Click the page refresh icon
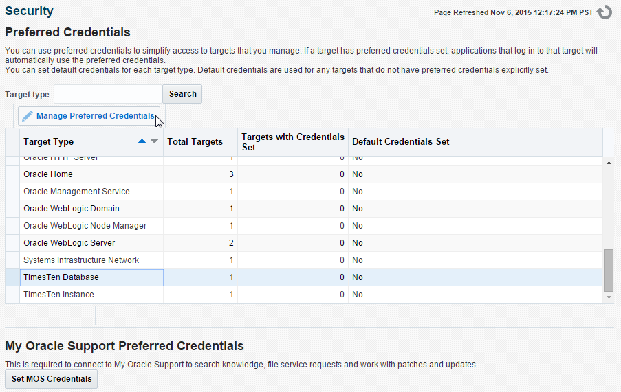Image resolution: width=621 pixels, height=392 pixels. [604, 12]
